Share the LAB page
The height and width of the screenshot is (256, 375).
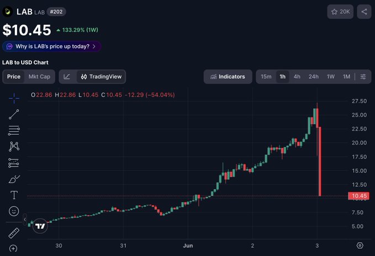(364, 12)
